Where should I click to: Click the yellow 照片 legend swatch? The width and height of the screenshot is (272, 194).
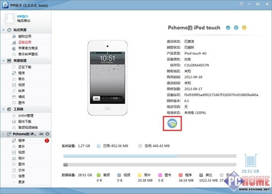coord(139,175)
